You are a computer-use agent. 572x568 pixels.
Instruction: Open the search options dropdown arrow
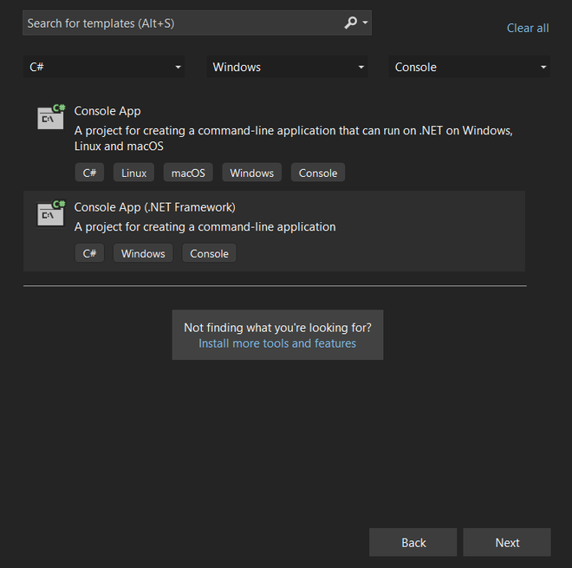click(365, 23)
